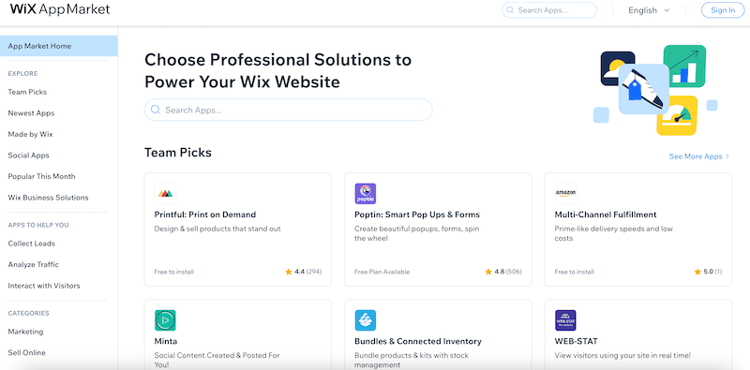
Task: Click the main Search Apps field
Action: (289, 110)
